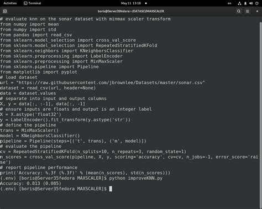
Task: Open the Activities overview
Action: (x=10, y=3)
